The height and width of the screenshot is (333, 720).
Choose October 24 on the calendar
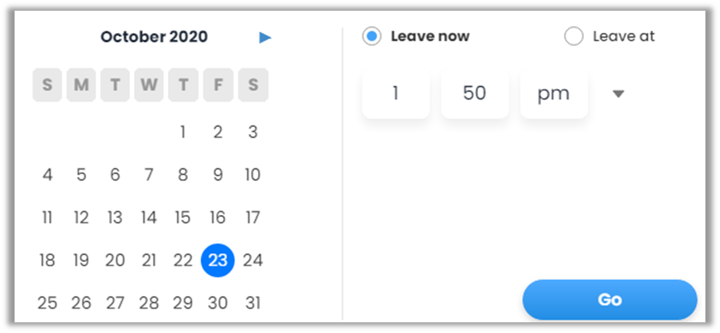tap(253, 260)
